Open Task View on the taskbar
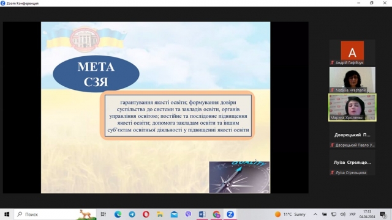This screenshot has width=392, height=220. [x=104, y=215]
